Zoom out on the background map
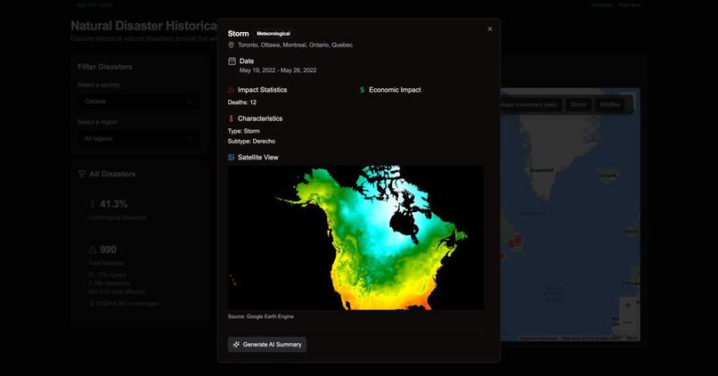 628,323
